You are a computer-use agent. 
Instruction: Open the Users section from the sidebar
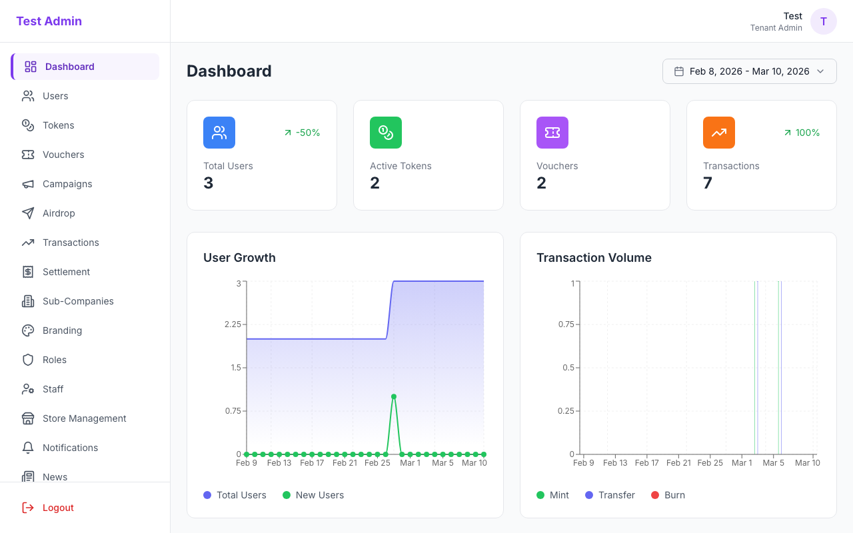click(x=56, y=96)
